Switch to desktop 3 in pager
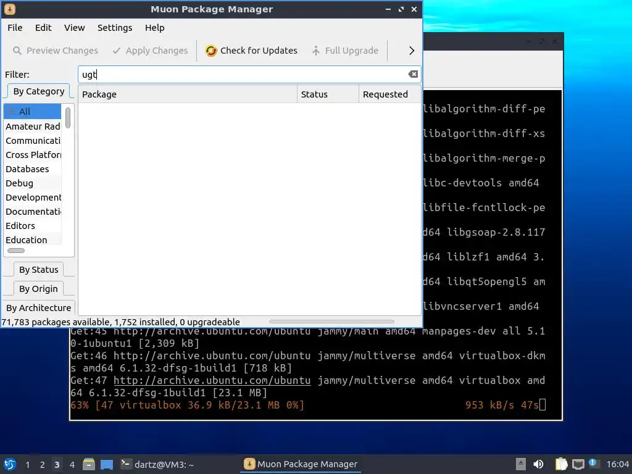The height and width of the screenshot is (474, 632). [x=57, y=465]
